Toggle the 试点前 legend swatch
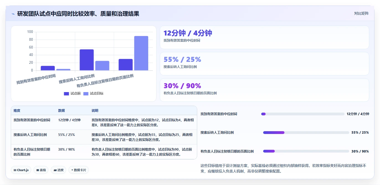The width and height of the screenshot is (380, 185). (66, 93)
